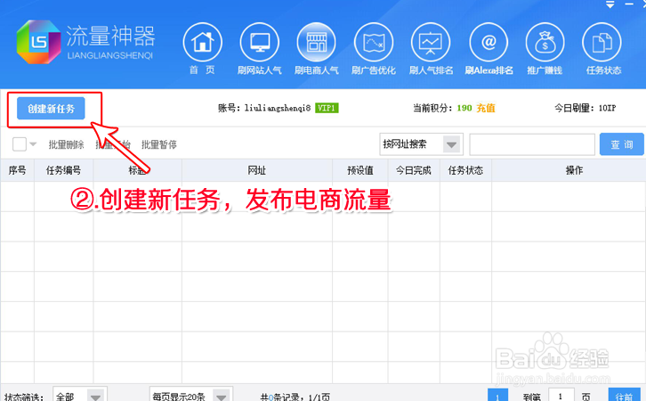646x401 pixels.
Task: Click the 往前 jump button
Action: 624,397
